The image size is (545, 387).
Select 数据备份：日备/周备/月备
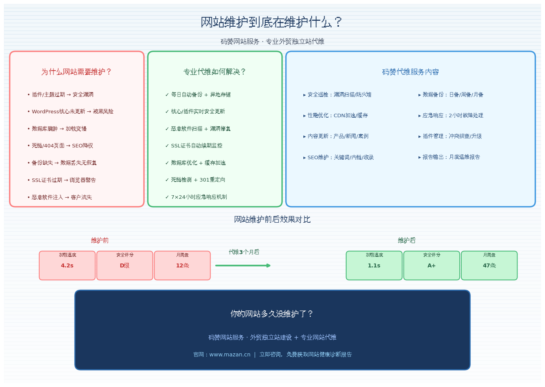pos(451,94)
